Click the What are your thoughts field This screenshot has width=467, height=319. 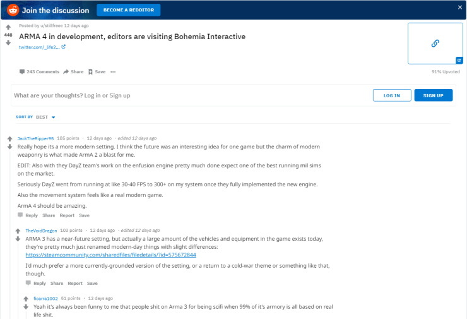click(189, 95)
